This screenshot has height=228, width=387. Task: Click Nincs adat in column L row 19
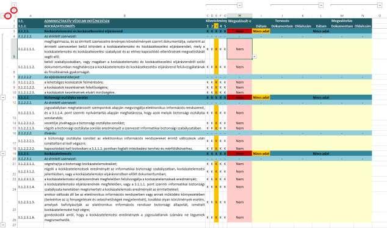click(x=321, y=153)
